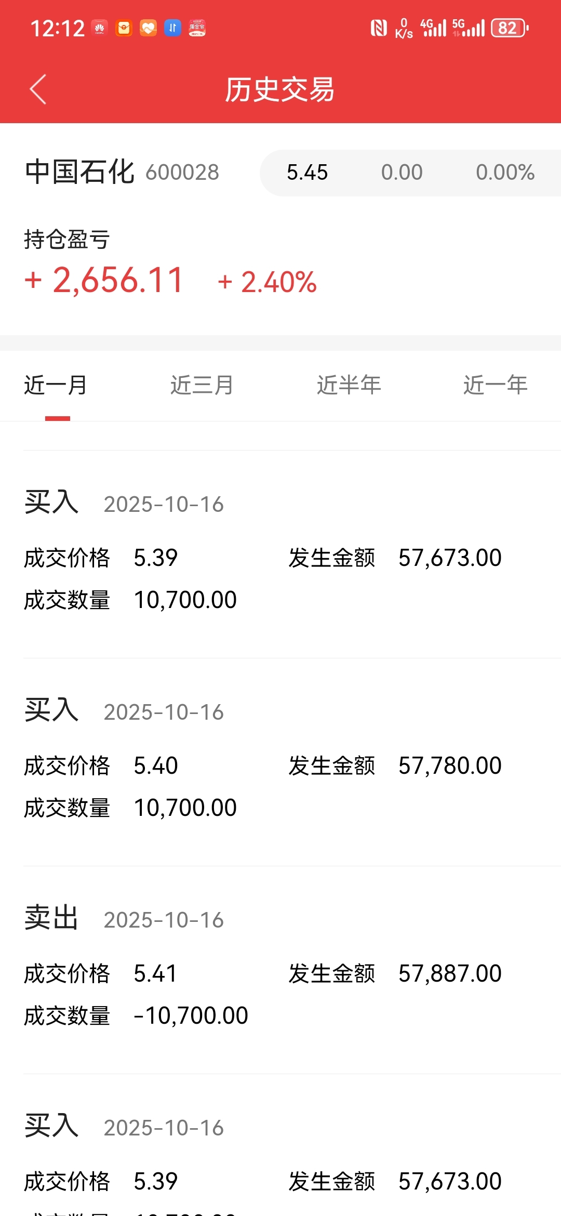Tap the blue transfer notification icon
The image size is (561, 1216).
pyautogui.click(x=172, y=28)
